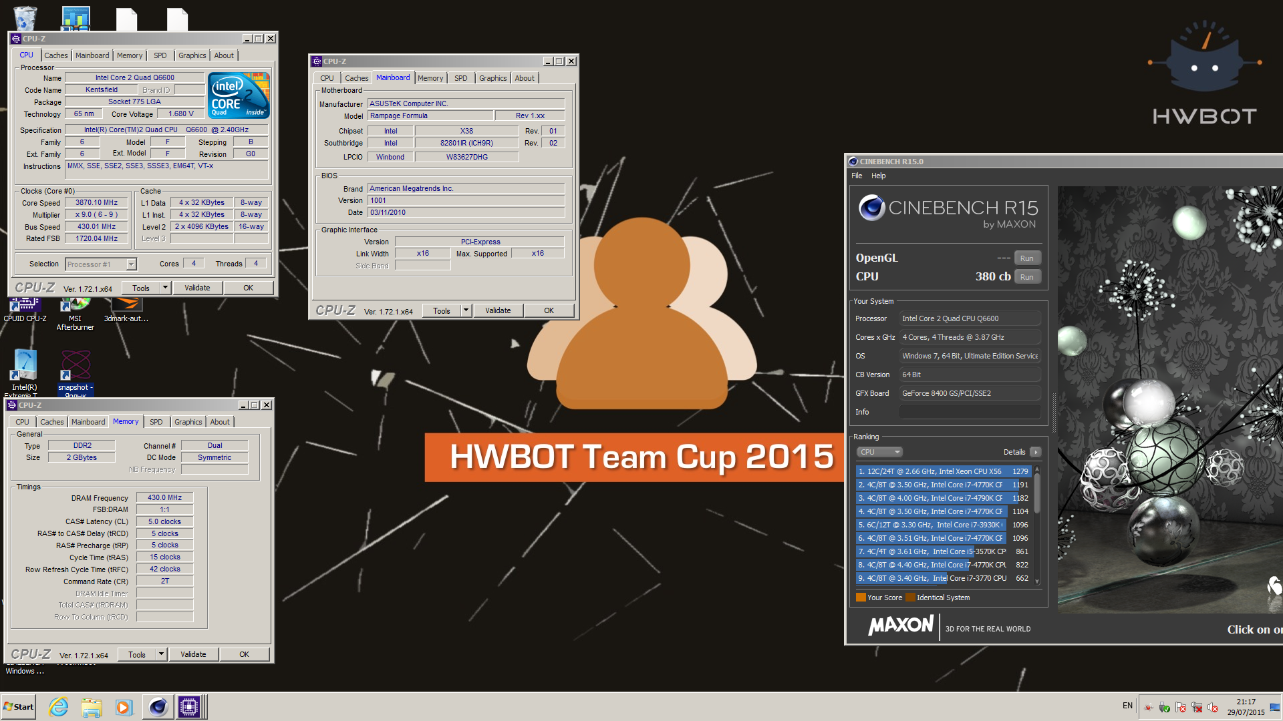Click the CPU-Z title icon in Memory window
This screenshot has width=1283, height=721.
tap(12, 405)
